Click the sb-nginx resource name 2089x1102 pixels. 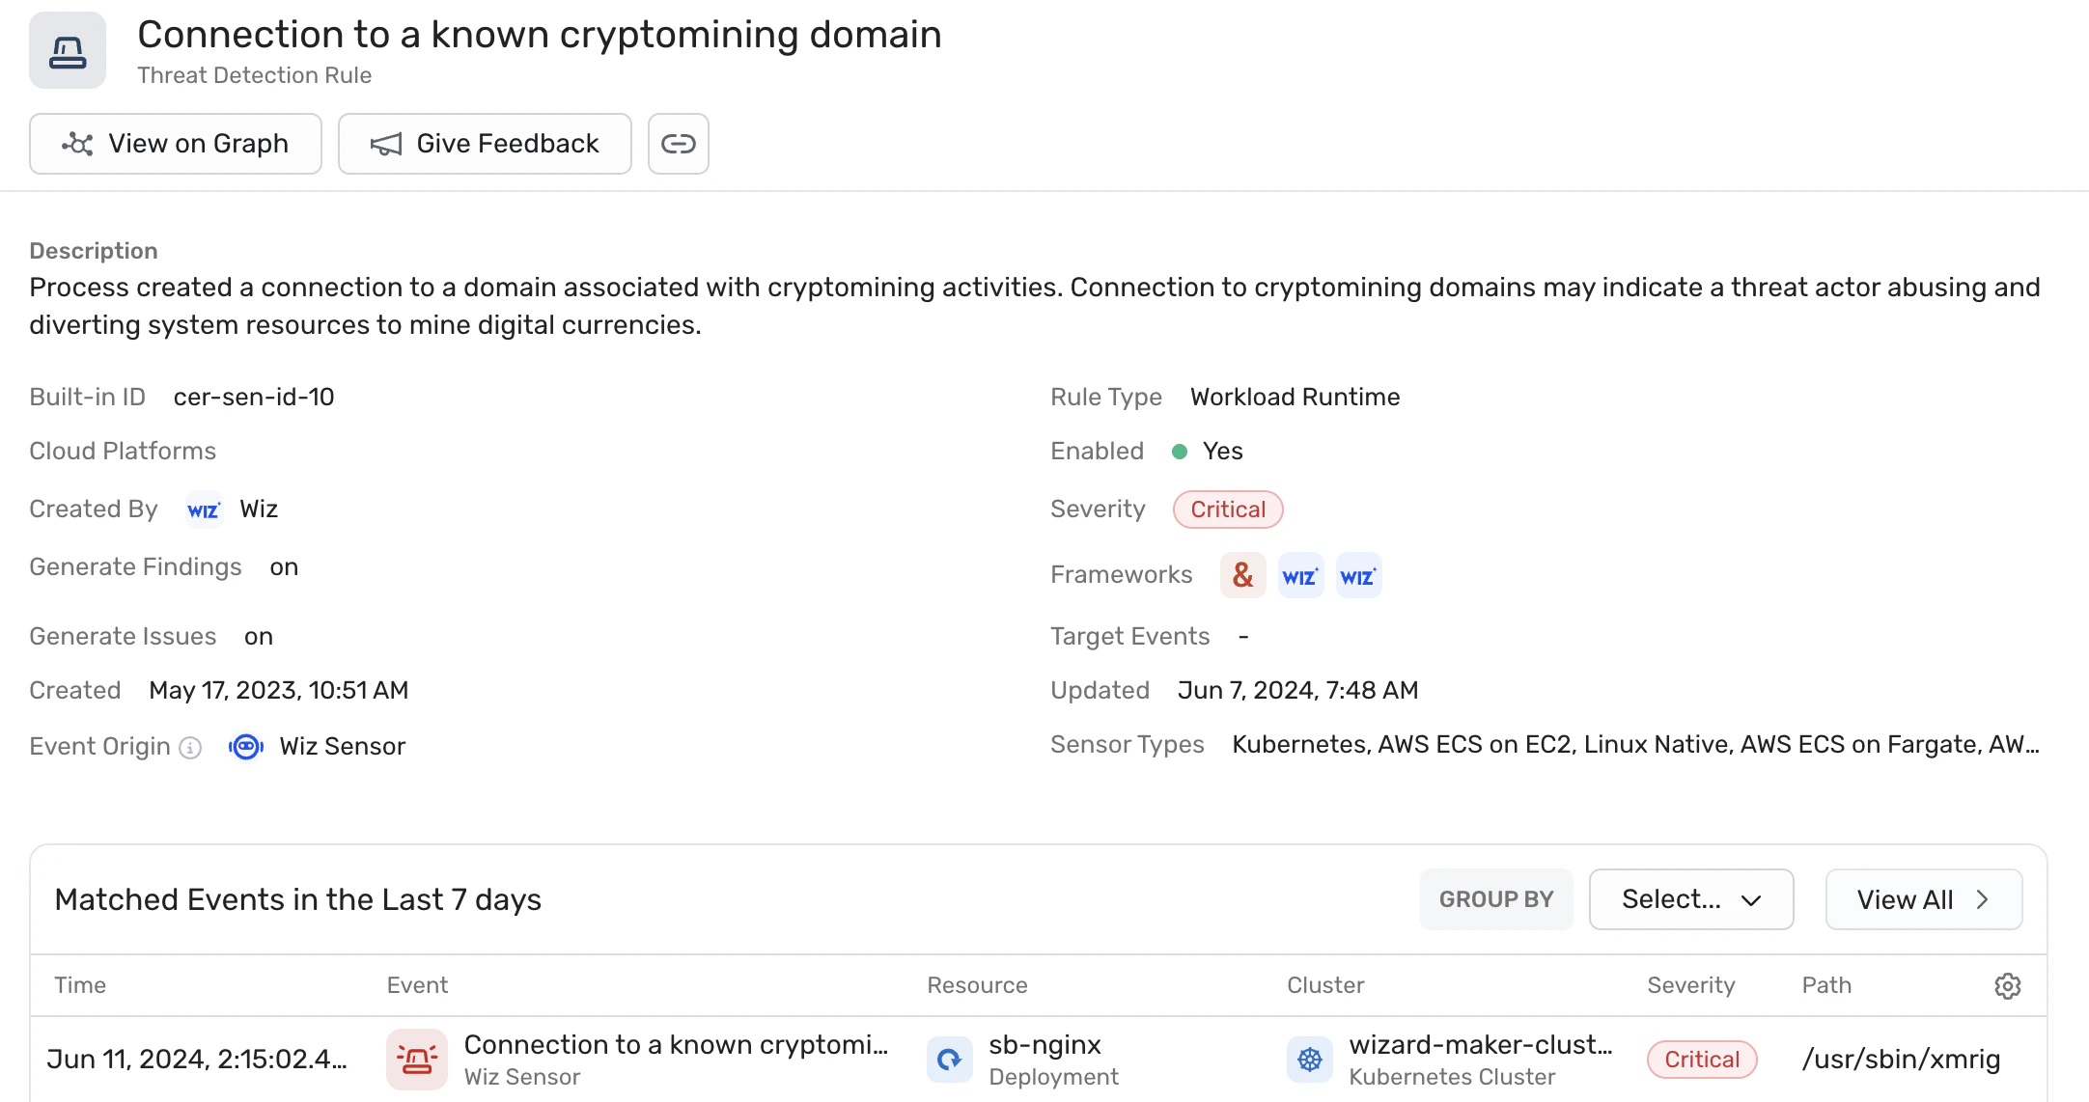[x=1044, y=1045]
